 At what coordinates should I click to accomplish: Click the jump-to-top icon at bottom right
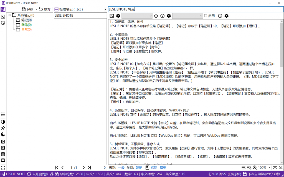coord(275,168)
